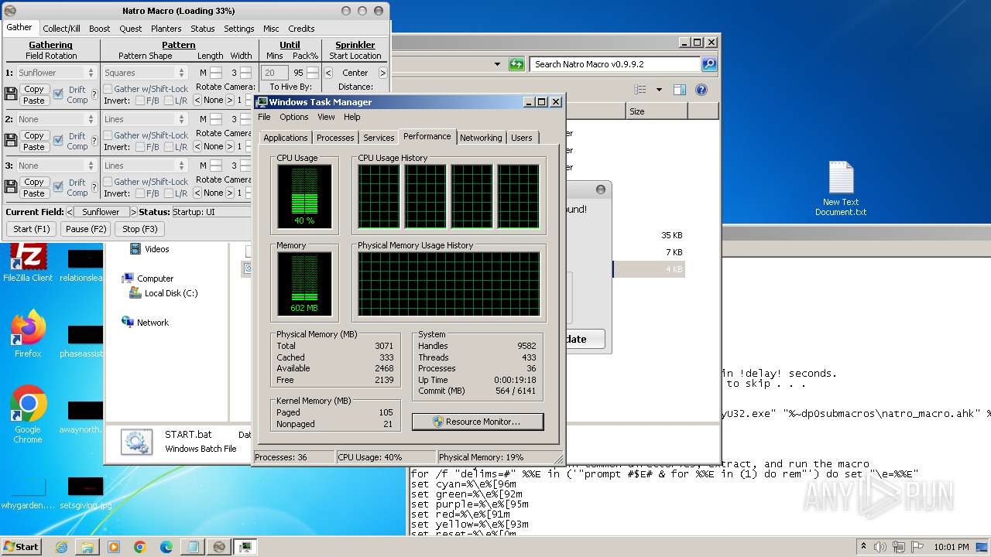
Task: Click Current Field previous arrow
Action: point(70,212)
